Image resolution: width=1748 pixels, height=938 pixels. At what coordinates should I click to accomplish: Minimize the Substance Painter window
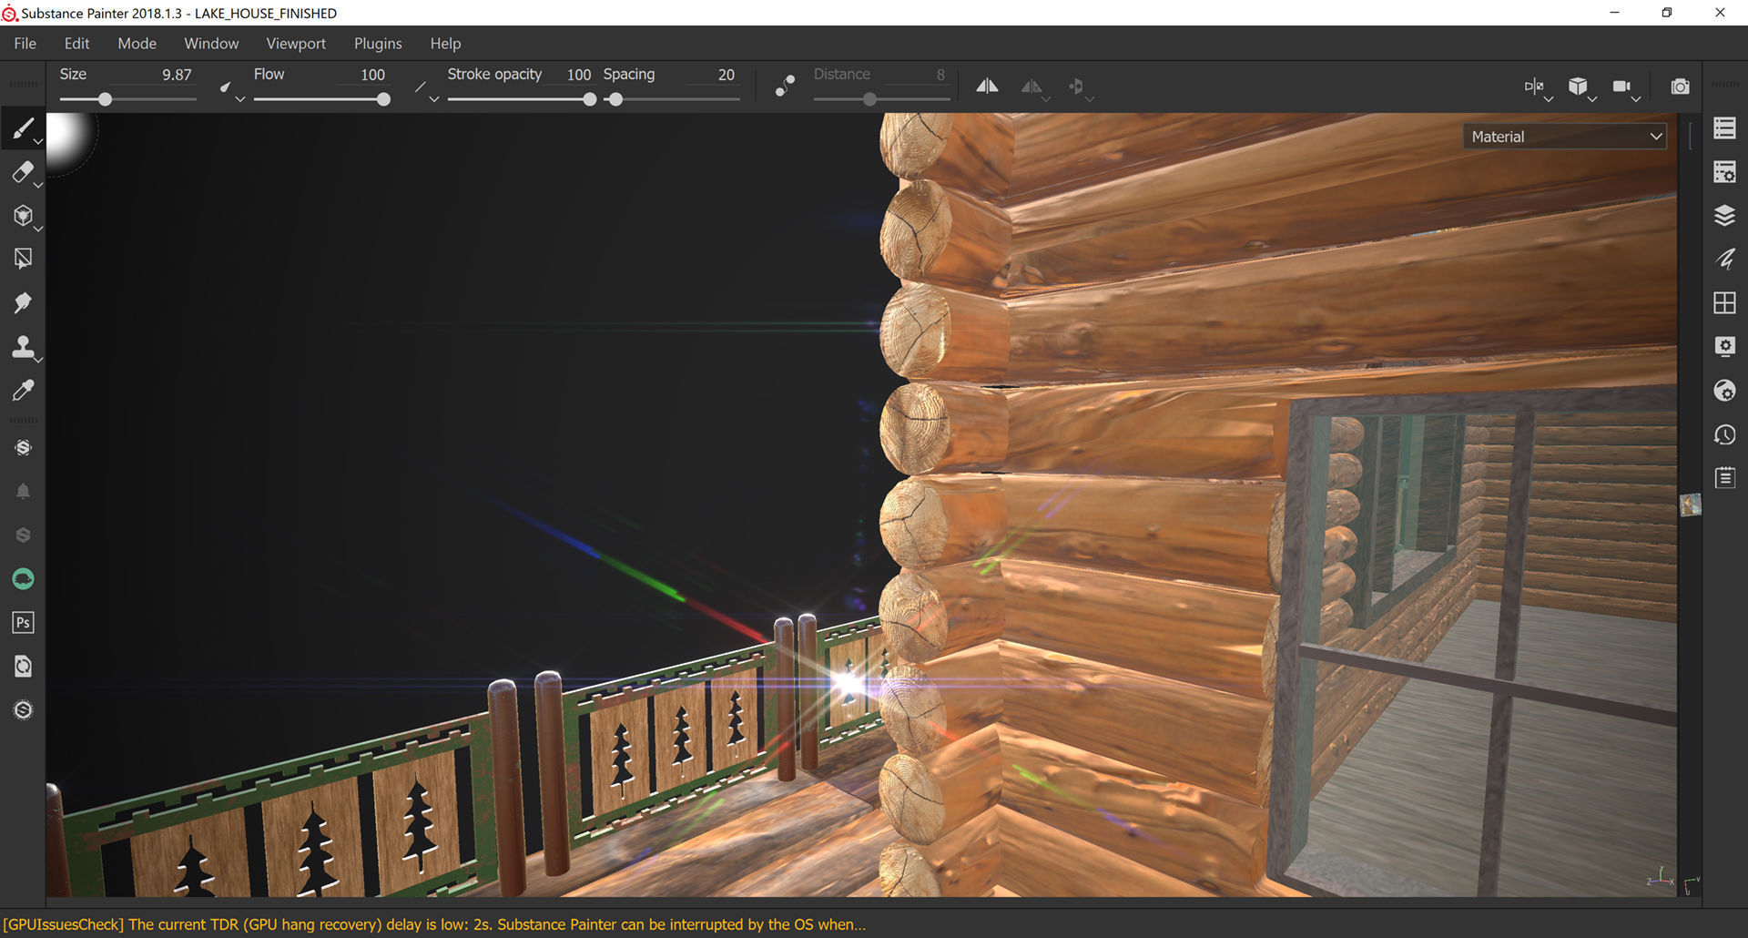coord(1614,13)
